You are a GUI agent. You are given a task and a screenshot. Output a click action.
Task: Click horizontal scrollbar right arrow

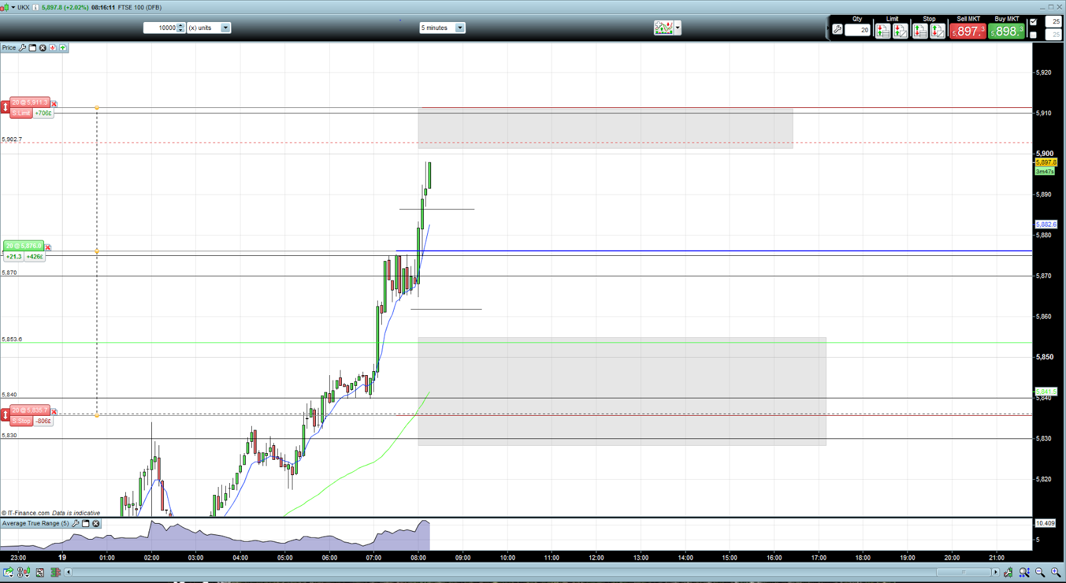pos(996,572)
